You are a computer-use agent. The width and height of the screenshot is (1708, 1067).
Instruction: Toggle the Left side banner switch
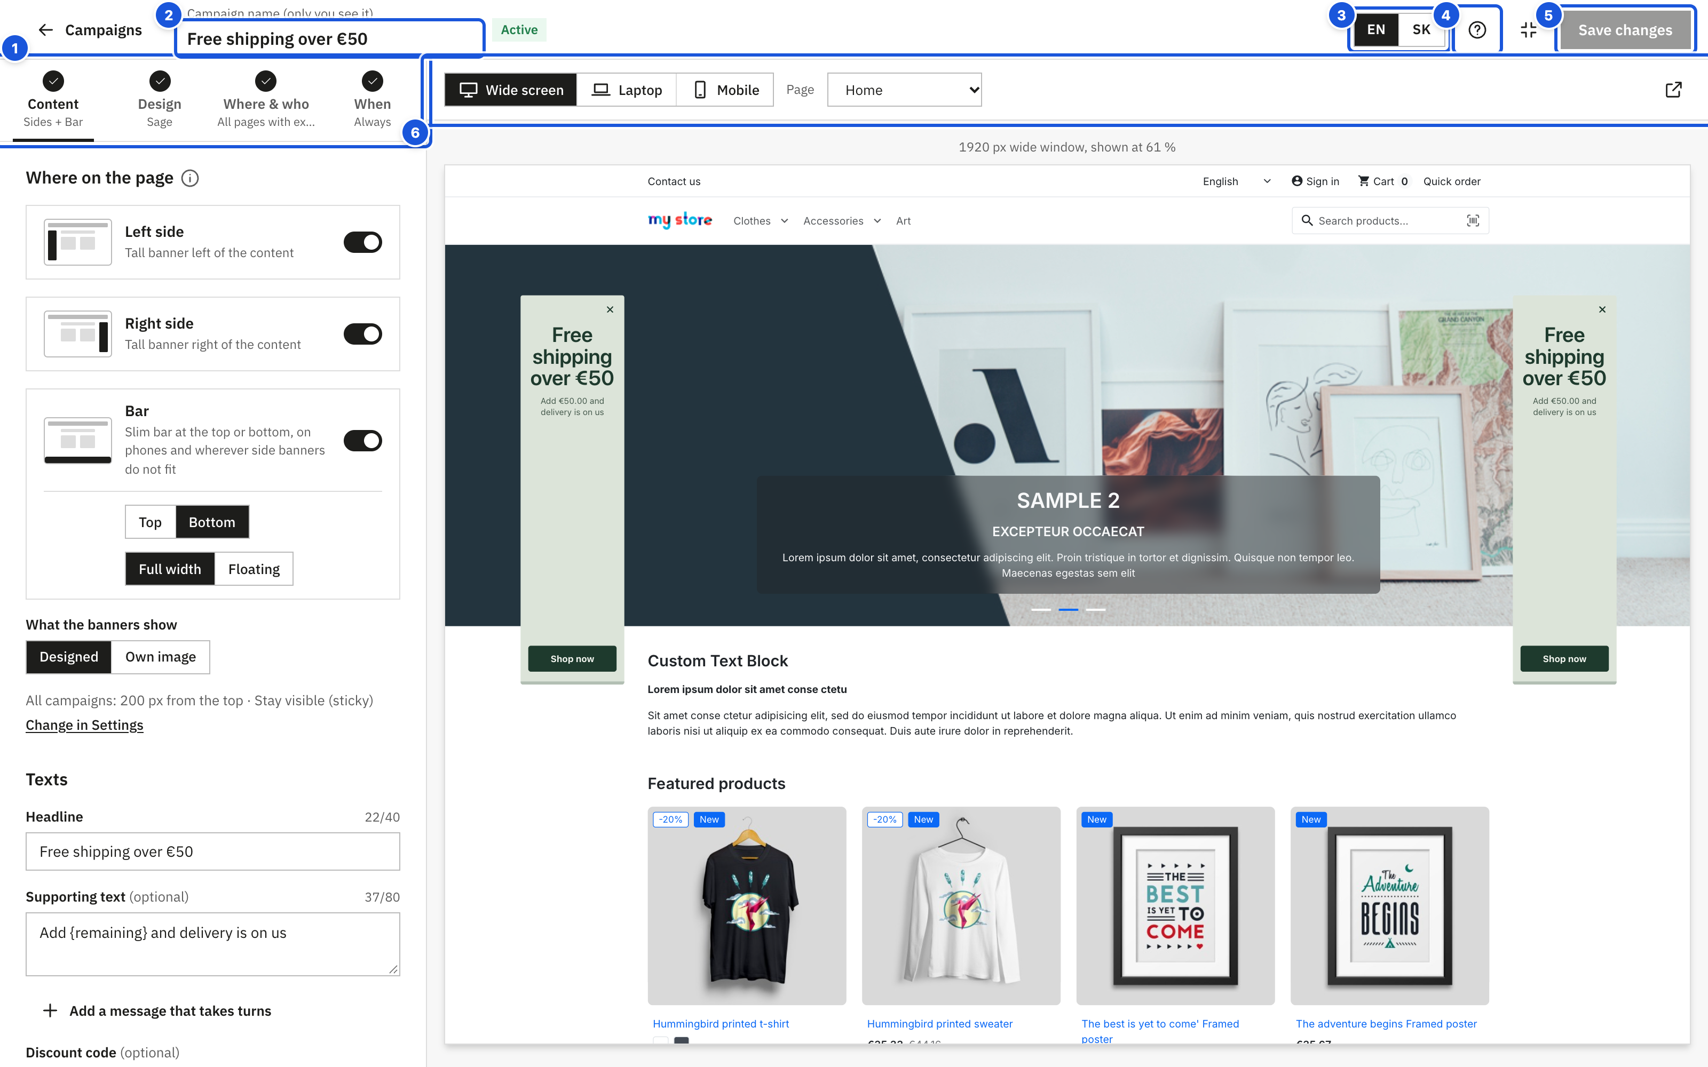[x=363, y=242]
